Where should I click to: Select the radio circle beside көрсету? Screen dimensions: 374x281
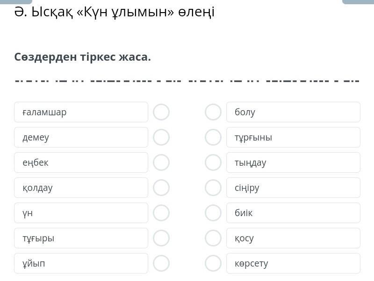[x=213, y=263]
